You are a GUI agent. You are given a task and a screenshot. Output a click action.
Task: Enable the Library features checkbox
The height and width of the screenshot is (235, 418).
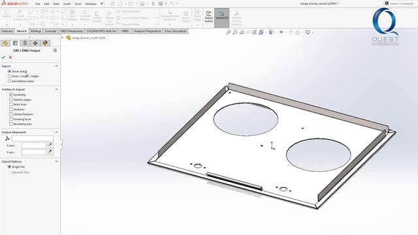point(11,114)
